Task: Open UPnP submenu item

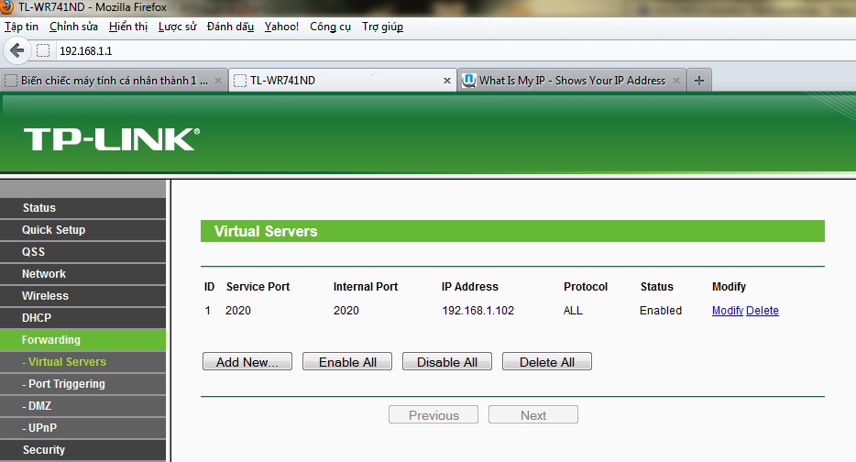Action: (83, 428)
